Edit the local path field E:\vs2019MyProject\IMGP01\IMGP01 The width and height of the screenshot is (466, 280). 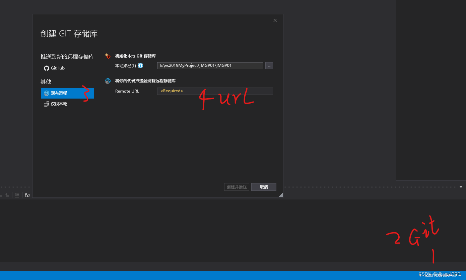pos(210,65)
